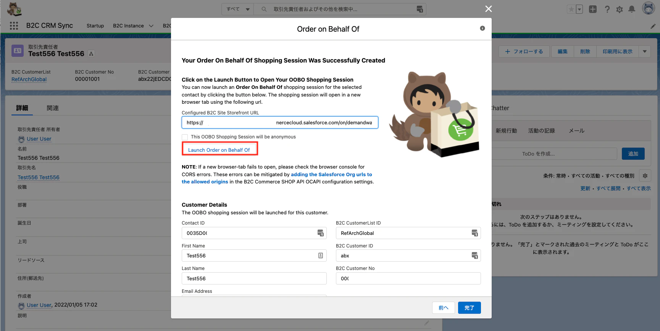Click the inline edit pencil in details panel
The width and height of the screenshot is (660, 331).
pyautogui.click(x=427, y=323)
